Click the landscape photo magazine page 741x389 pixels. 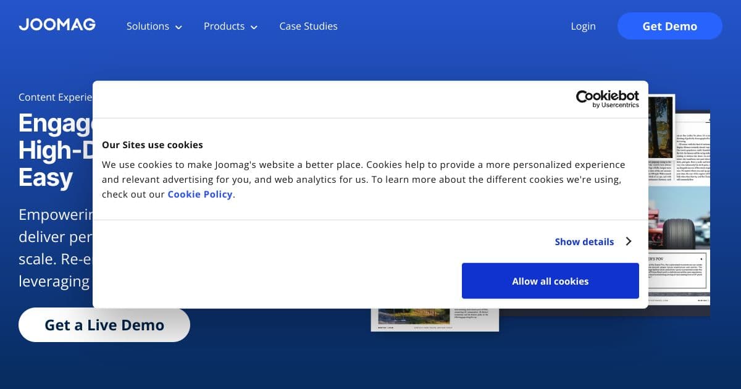click(412, 316)
